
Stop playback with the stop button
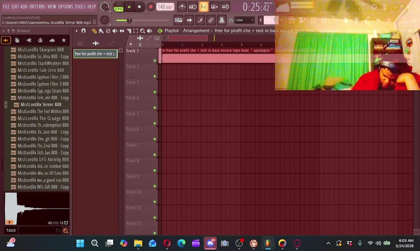[139, 7]
